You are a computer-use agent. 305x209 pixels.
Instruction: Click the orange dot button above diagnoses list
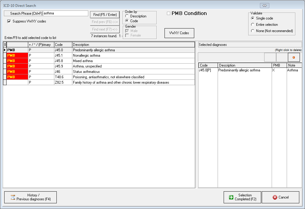294,57
